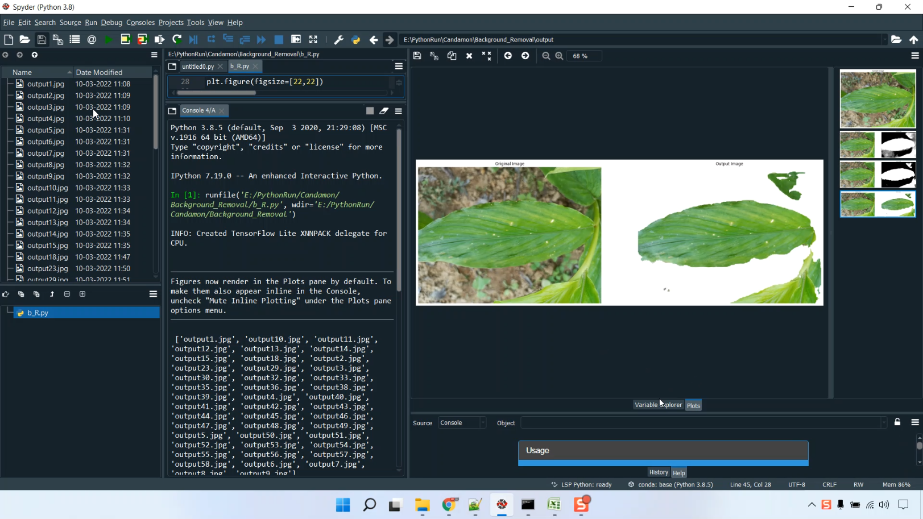
Task: Click the Windows Start button in the taskbar
Action: (343, 505)
